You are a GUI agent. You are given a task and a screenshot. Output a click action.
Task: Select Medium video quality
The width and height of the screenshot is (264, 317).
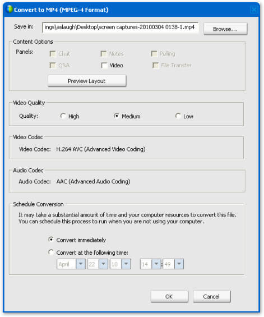point(117,116)
